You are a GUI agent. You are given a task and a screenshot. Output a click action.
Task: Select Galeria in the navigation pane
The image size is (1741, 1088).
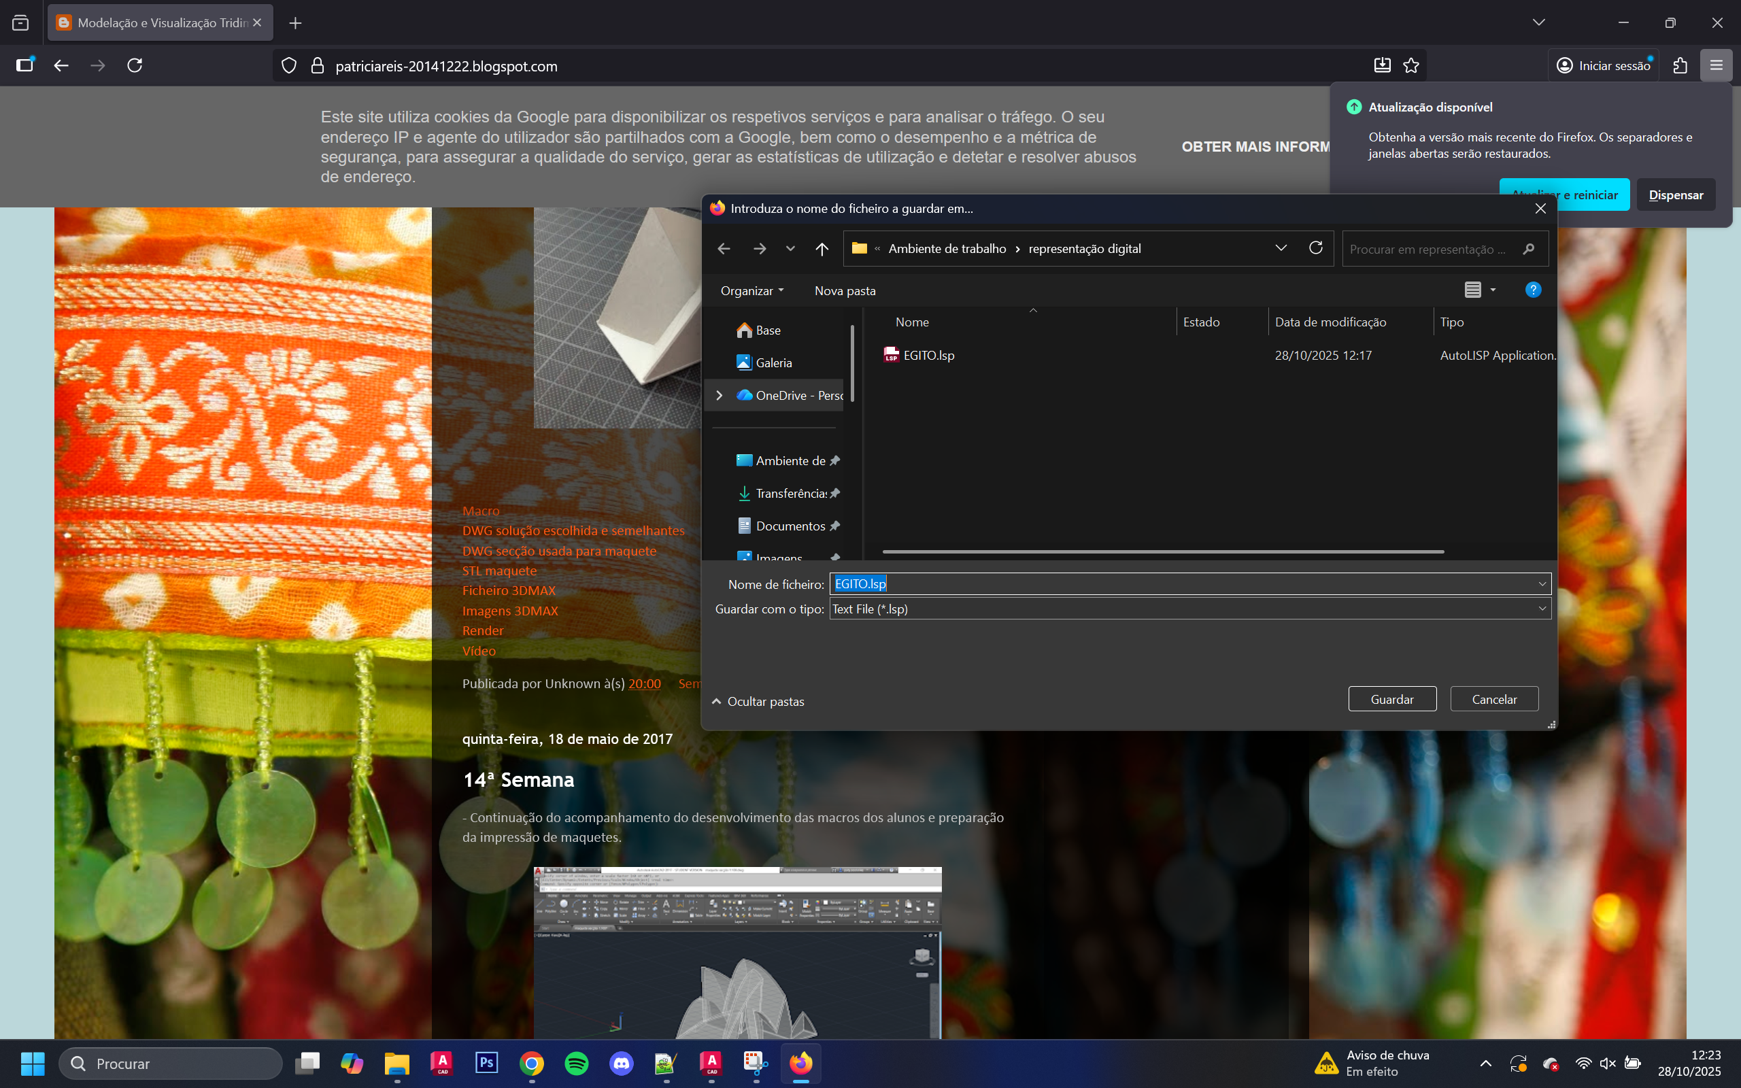[x=773, y=362]
